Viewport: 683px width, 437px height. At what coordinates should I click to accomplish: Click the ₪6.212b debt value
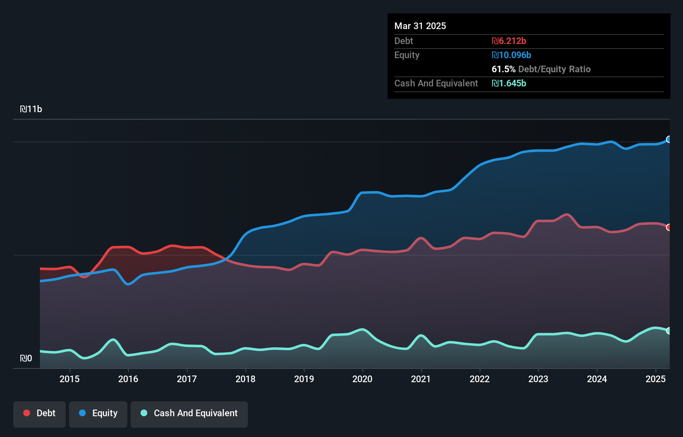coord(509,41)
